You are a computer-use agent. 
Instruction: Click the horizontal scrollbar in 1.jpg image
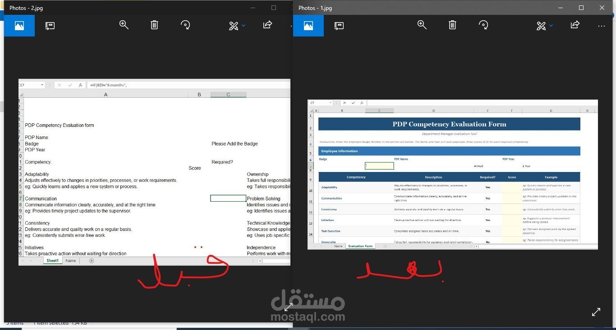click(x=536, y=246)
